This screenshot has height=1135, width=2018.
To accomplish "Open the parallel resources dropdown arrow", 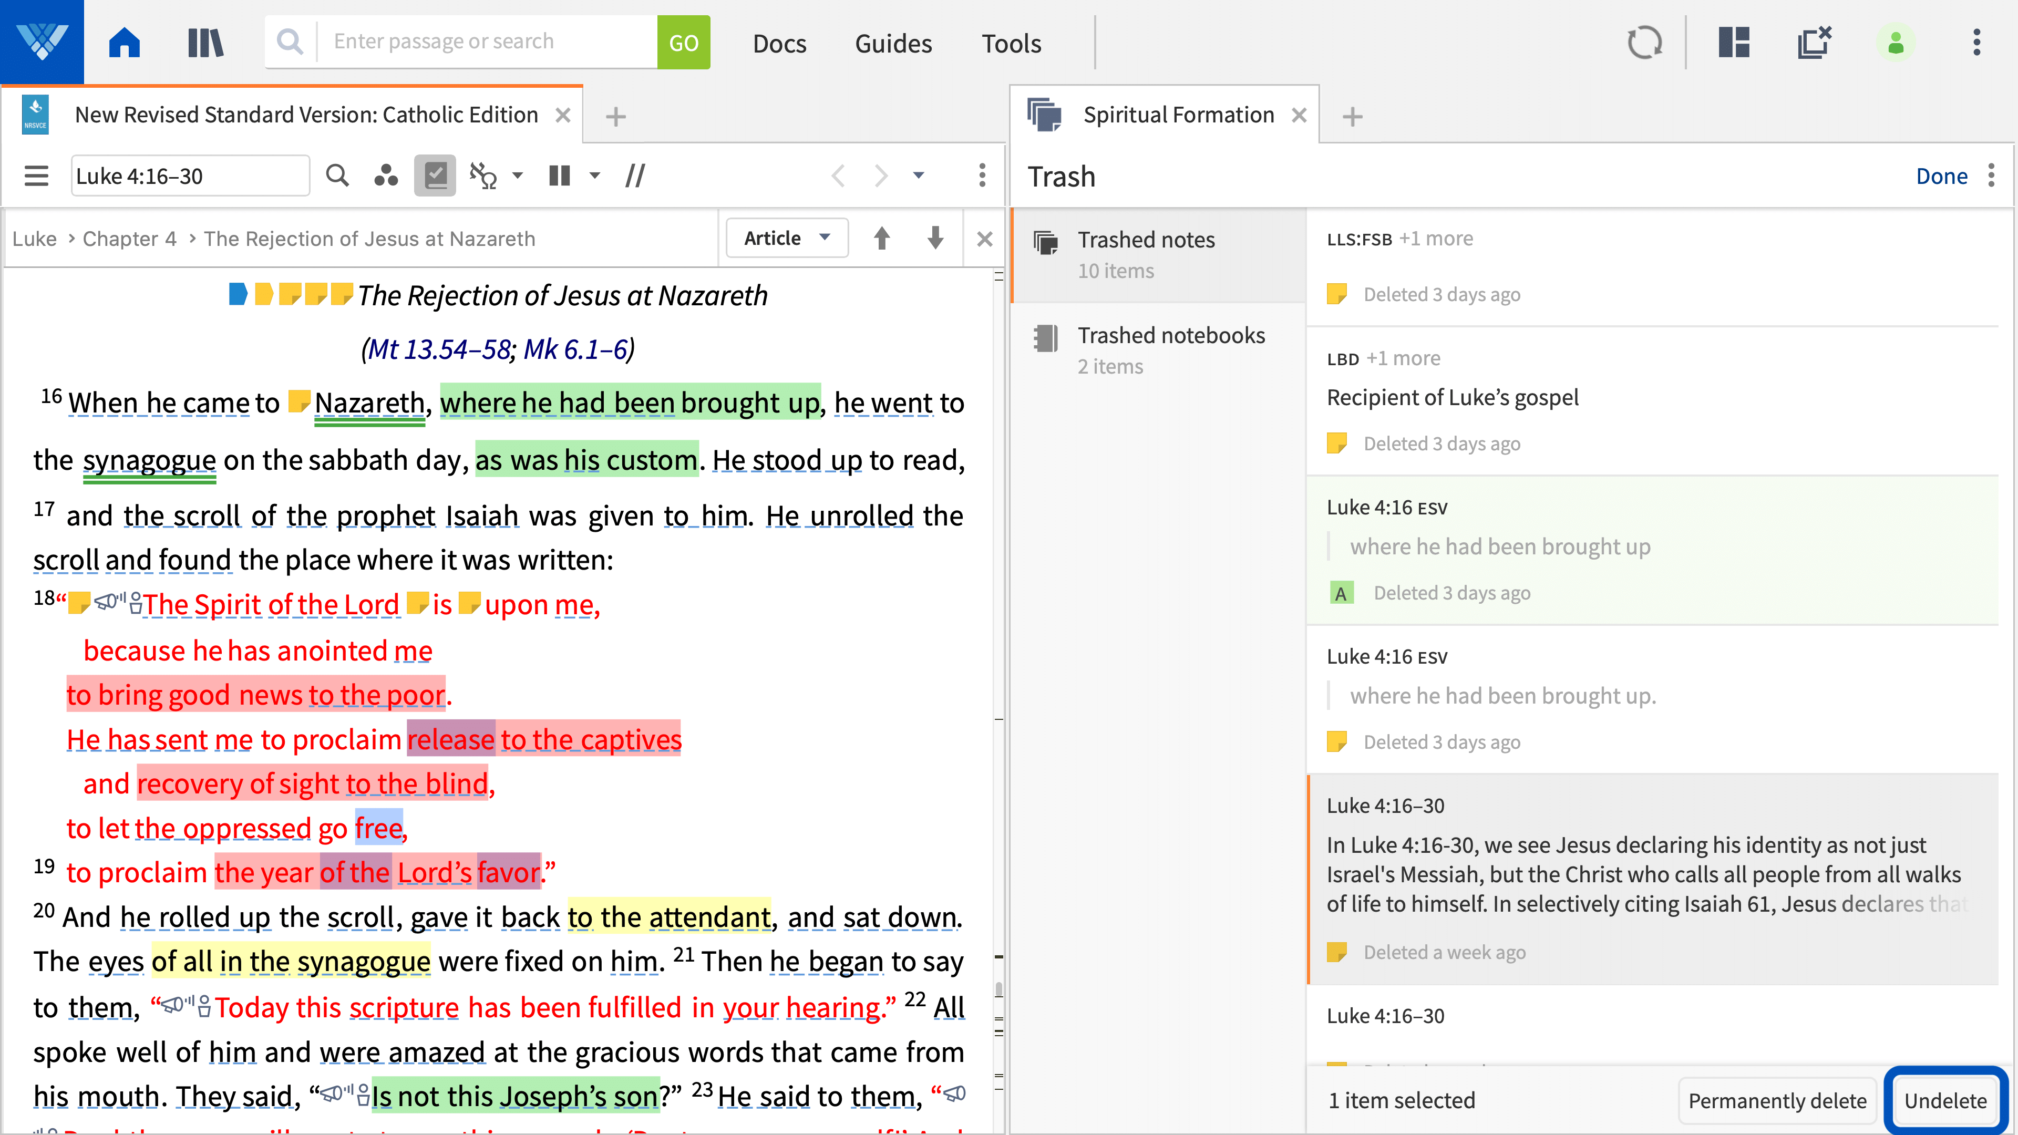I will [x=594, y=176].
